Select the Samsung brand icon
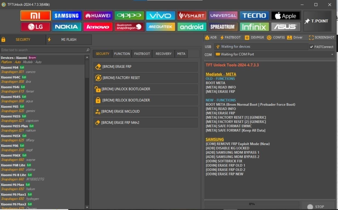Viewport: 338px width, 210px height. (x=67, y=15)
